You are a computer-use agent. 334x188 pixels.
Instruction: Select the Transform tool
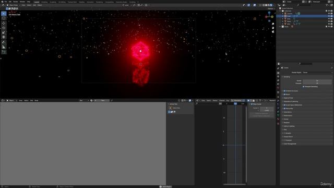pos(4,37)
